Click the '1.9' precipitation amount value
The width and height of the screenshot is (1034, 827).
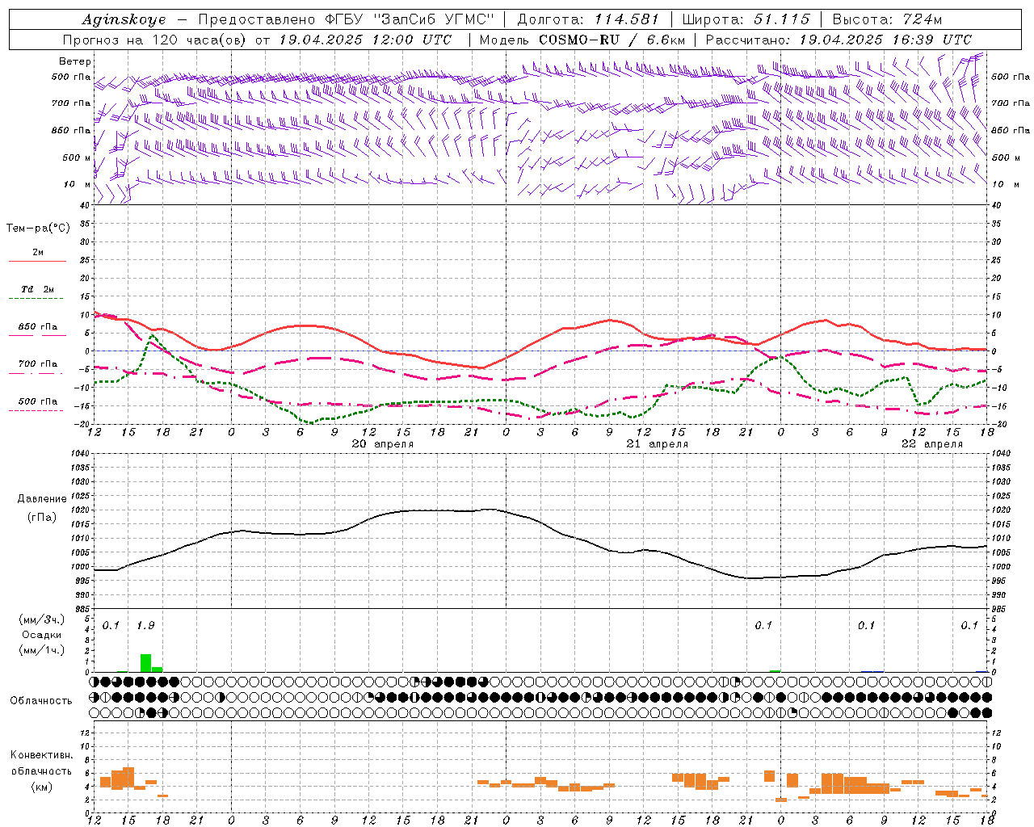[145, 625]
